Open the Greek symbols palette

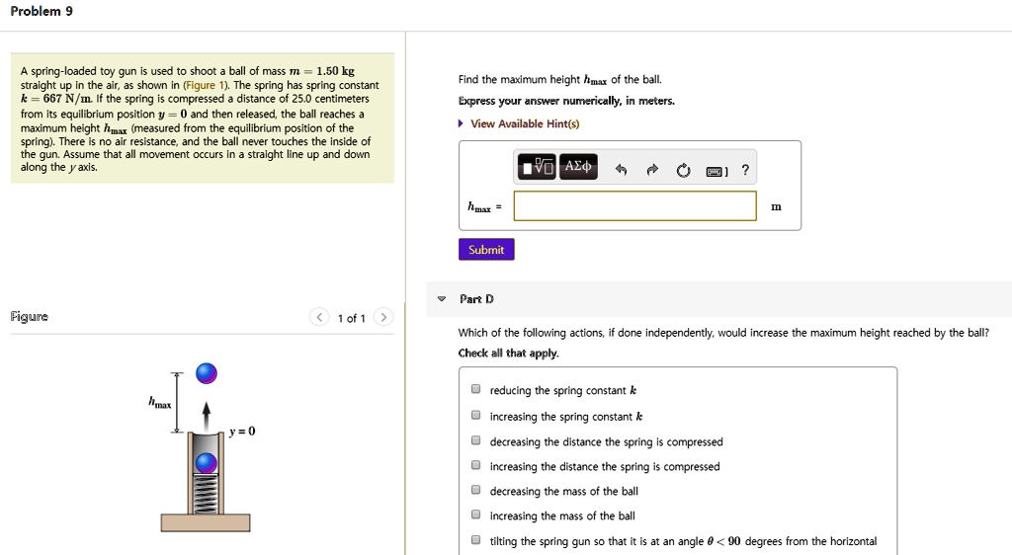[x=577, y=168]
